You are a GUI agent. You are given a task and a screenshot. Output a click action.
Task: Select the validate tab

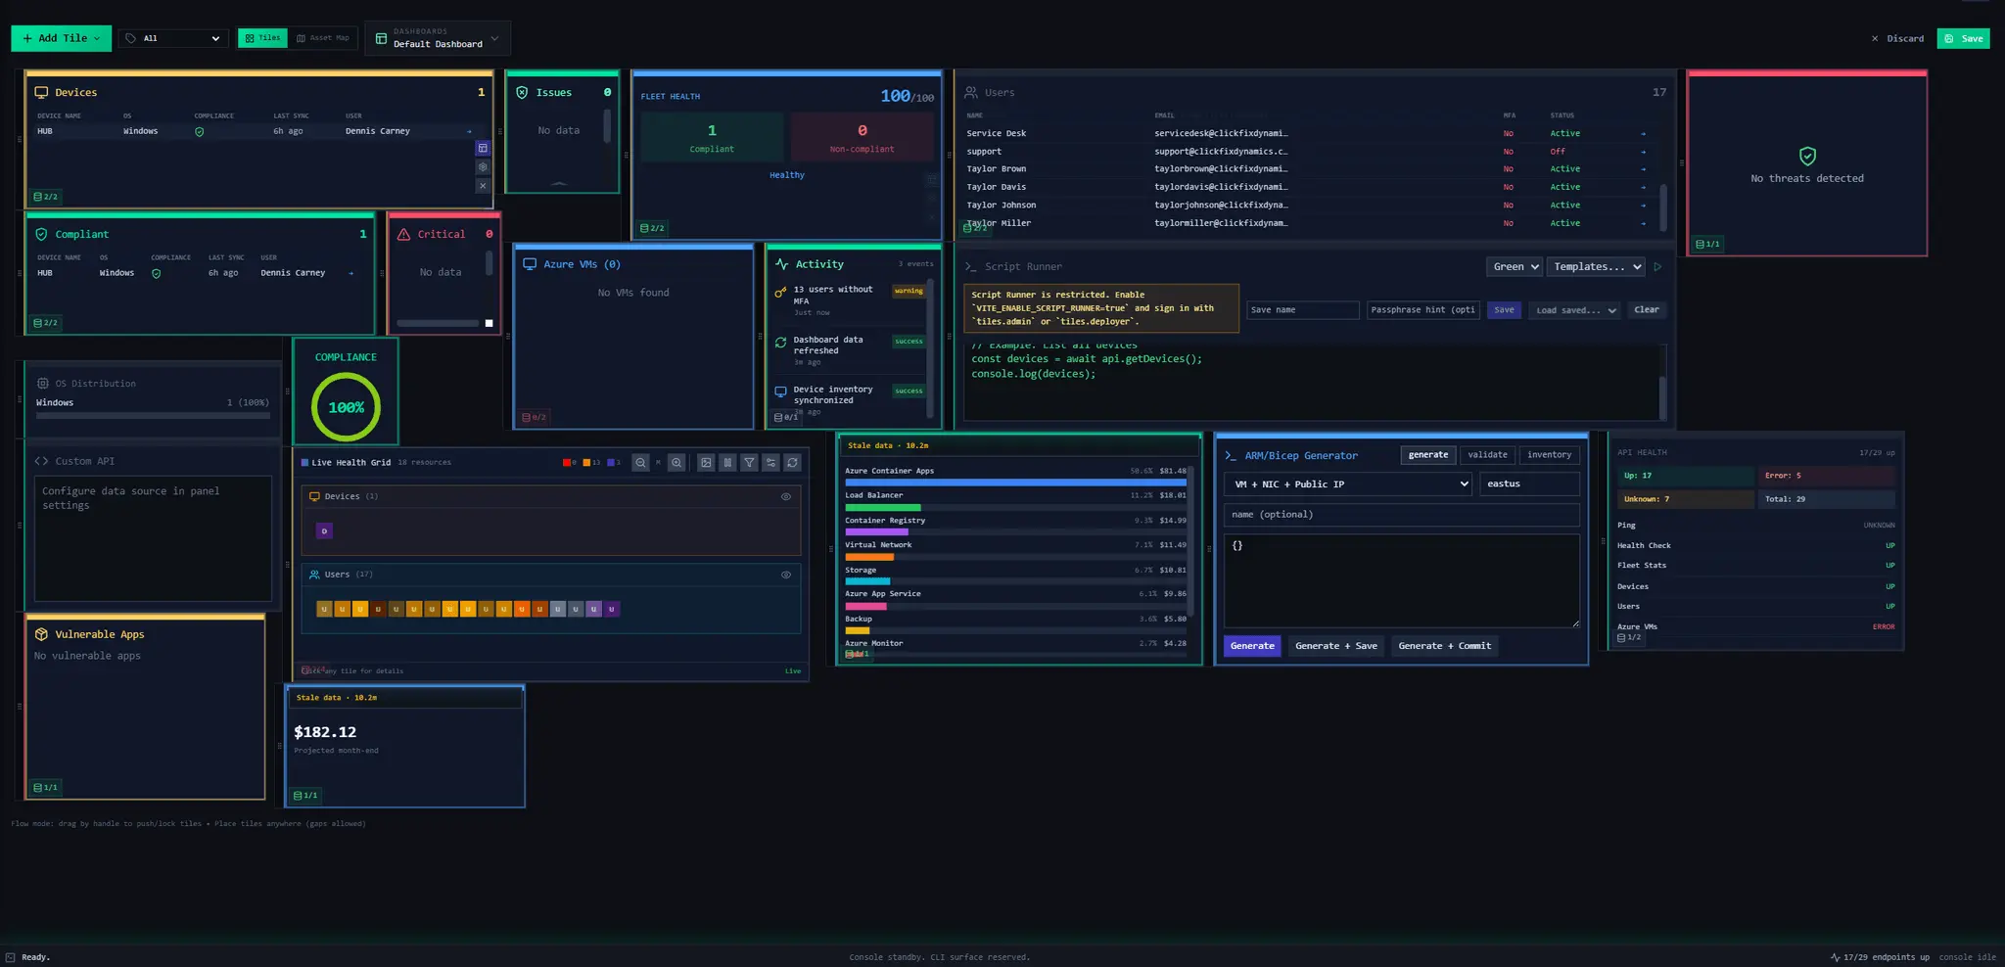(x=1487, y=454)
